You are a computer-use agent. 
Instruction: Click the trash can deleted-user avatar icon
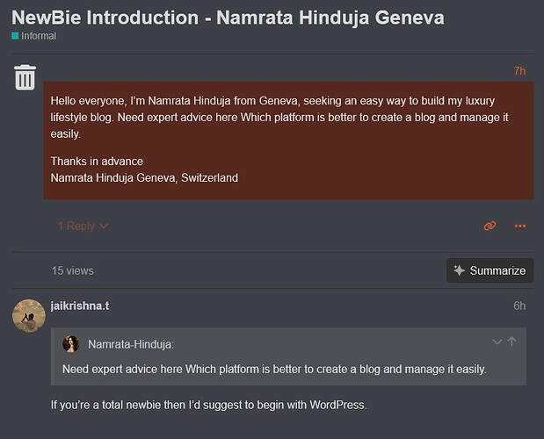coord(25,77)
